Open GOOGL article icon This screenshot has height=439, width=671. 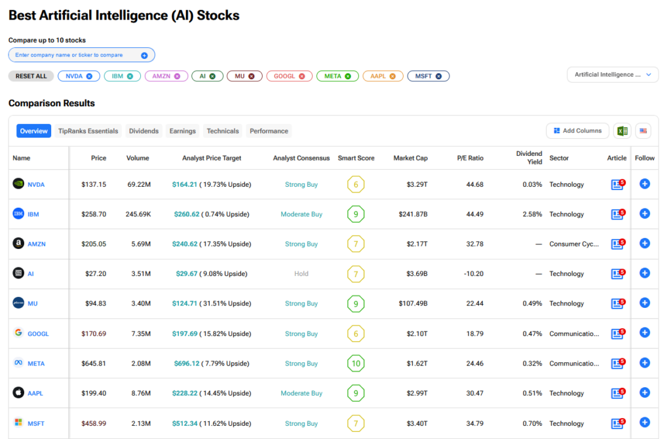pyautogui.click(x=618, y=334)
